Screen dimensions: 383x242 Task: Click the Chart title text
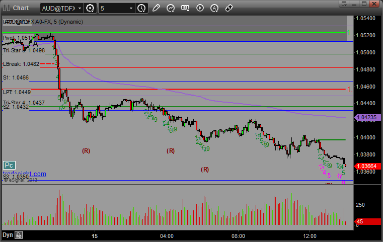pyautogui.click(x=21, y=8)
